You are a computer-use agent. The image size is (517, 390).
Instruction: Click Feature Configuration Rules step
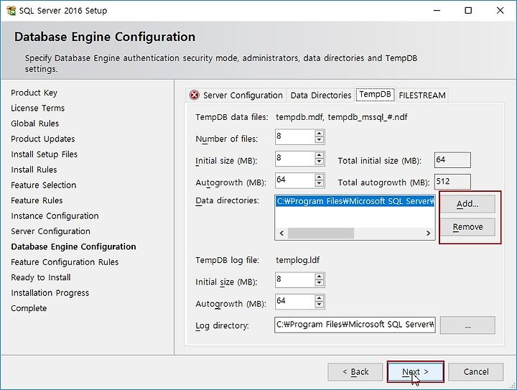[x=65, y=262]
